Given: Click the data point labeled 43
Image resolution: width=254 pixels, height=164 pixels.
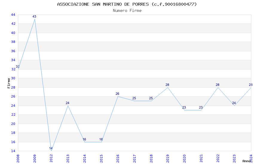Looking at the screenshot, I should point(34,16).
